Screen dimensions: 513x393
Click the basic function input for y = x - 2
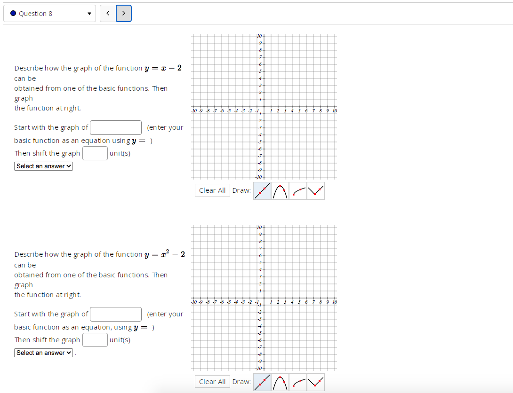(115, 127)
